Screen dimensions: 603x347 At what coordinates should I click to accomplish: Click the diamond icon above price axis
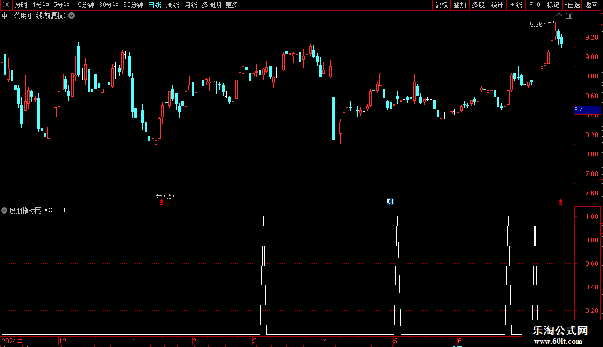point(559,16)
